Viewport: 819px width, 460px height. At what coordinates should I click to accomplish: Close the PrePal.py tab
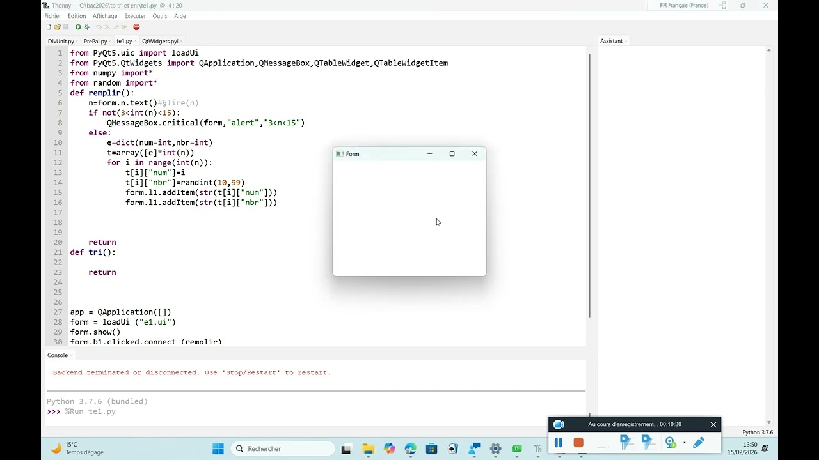110,41
